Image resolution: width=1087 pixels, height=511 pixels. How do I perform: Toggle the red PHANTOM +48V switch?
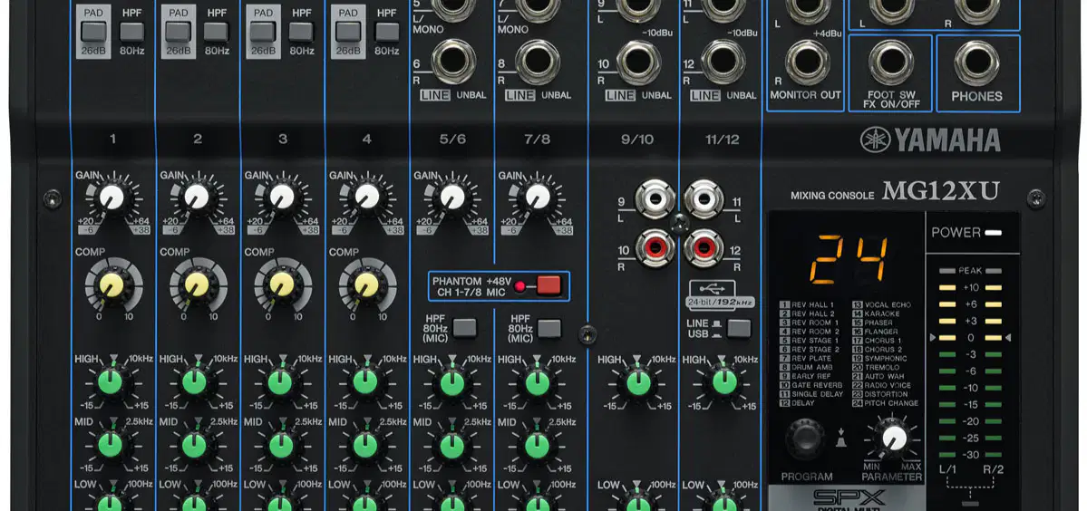pyautogui.click(x=548, y=285)
